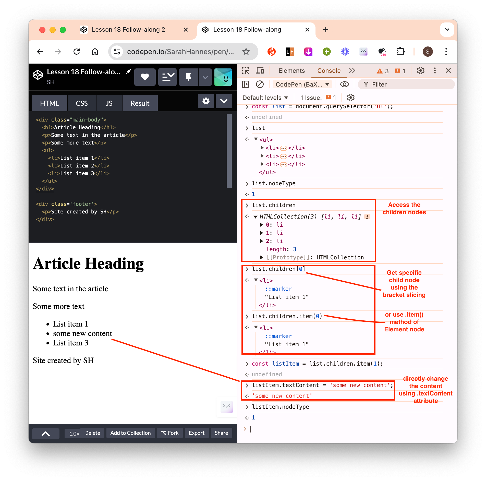
Task: Open the Default levels dropdown
Action: click(265, 98)
